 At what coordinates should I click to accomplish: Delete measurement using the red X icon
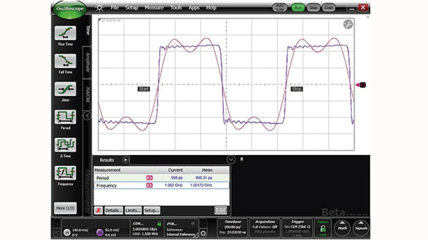[98, 210]
